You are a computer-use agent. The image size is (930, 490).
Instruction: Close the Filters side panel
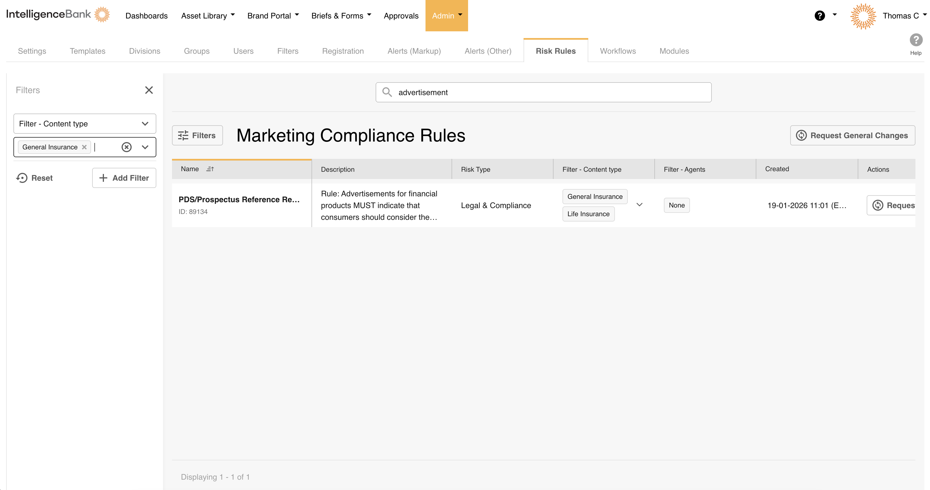tap(149, 90)
